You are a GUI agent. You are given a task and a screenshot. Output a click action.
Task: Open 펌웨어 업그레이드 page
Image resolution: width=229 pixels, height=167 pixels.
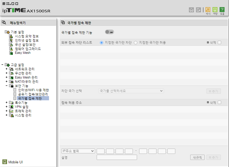tap(28, 49)
